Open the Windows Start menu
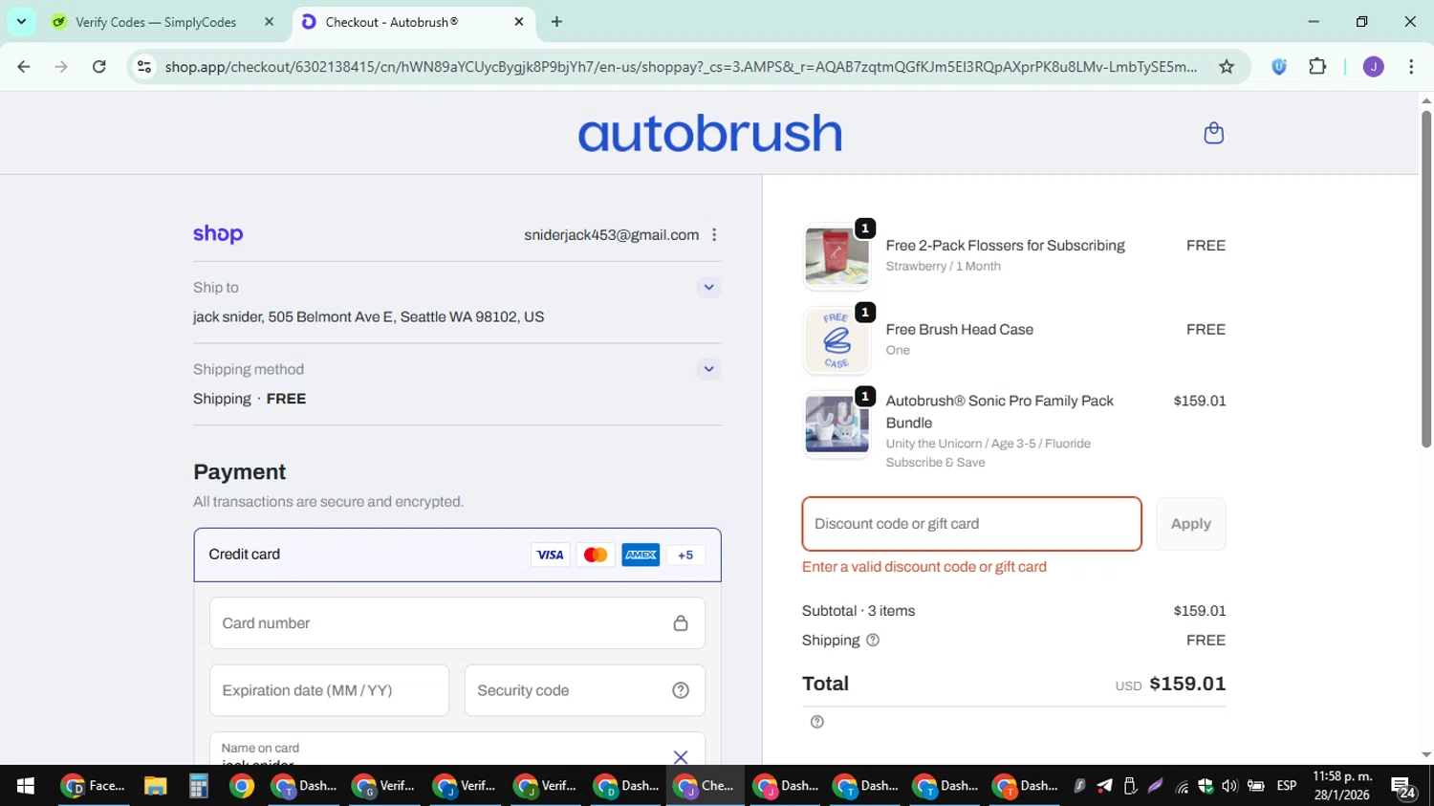 tap(25, 786)
